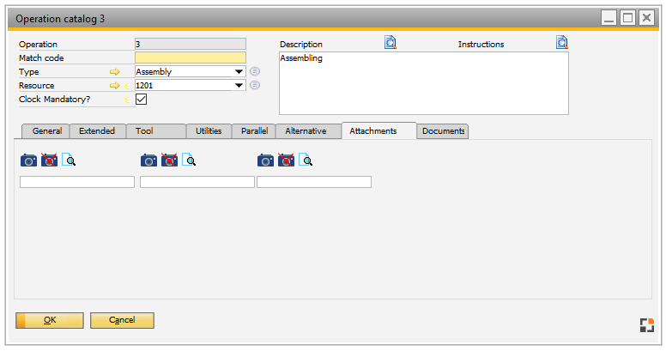
Task: Preview the third attachment file
Action: tap(306, 160)
